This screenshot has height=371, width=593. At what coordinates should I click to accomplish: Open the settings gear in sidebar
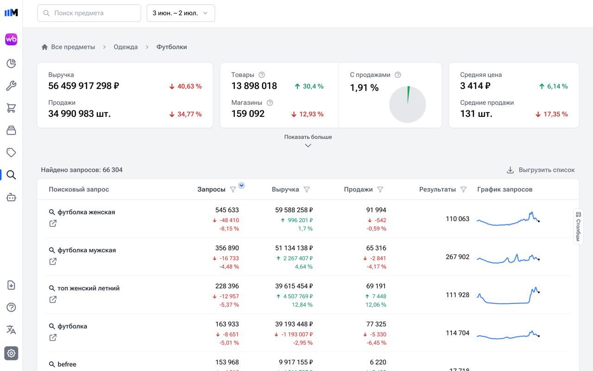click(11, 353)
